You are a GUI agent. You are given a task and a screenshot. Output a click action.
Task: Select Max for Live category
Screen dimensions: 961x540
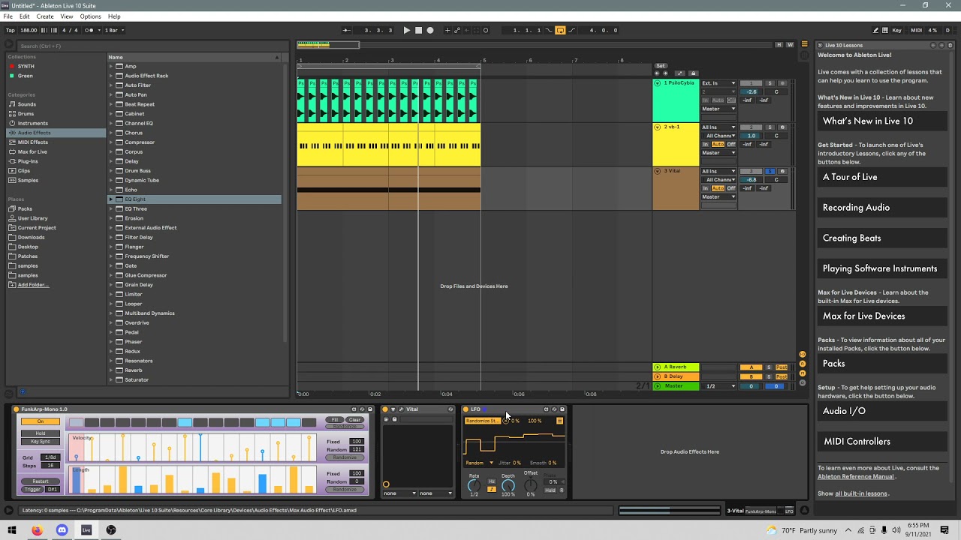coord(32,151)
